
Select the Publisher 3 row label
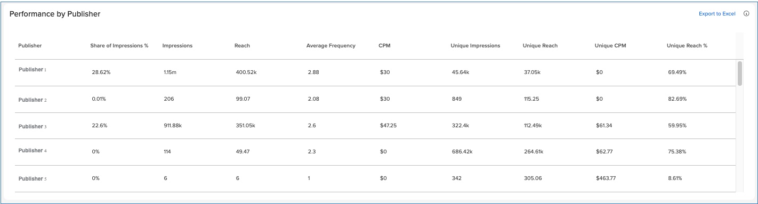click(x=33, y=127)
